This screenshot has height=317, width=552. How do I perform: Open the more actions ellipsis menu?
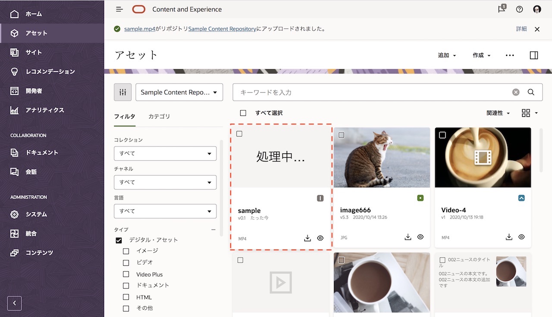pos(510,55)
